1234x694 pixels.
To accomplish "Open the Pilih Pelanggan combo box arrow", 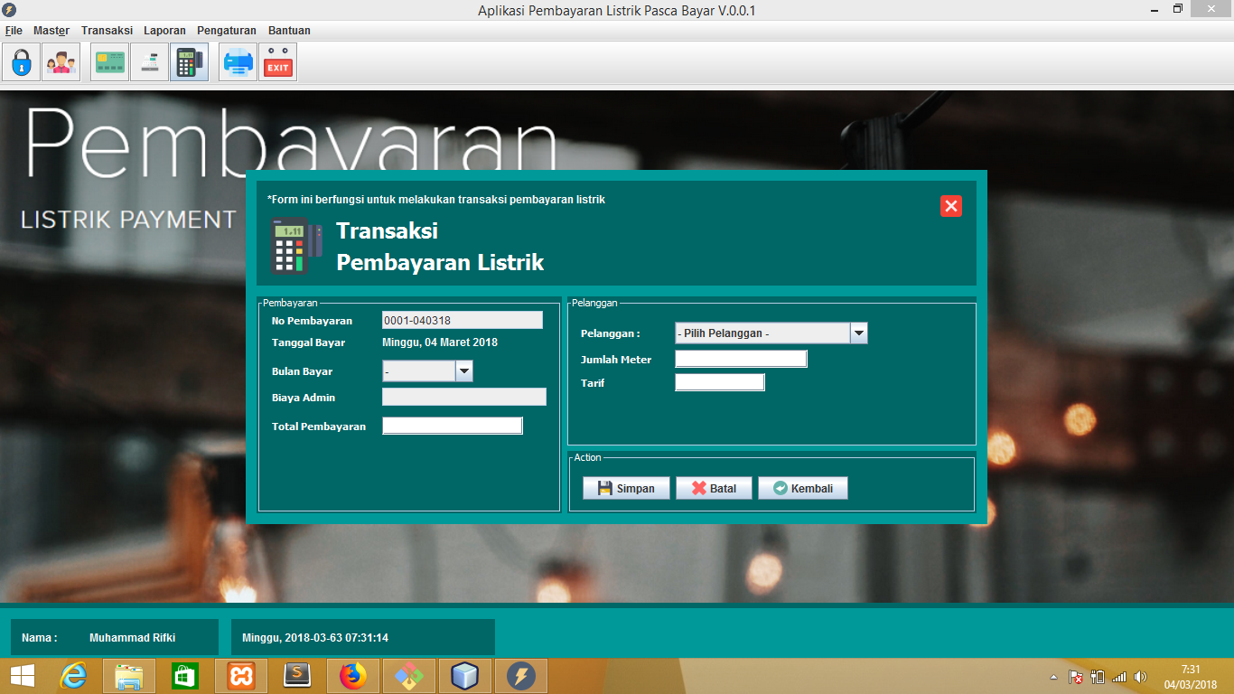I will [x=857, y=333].
